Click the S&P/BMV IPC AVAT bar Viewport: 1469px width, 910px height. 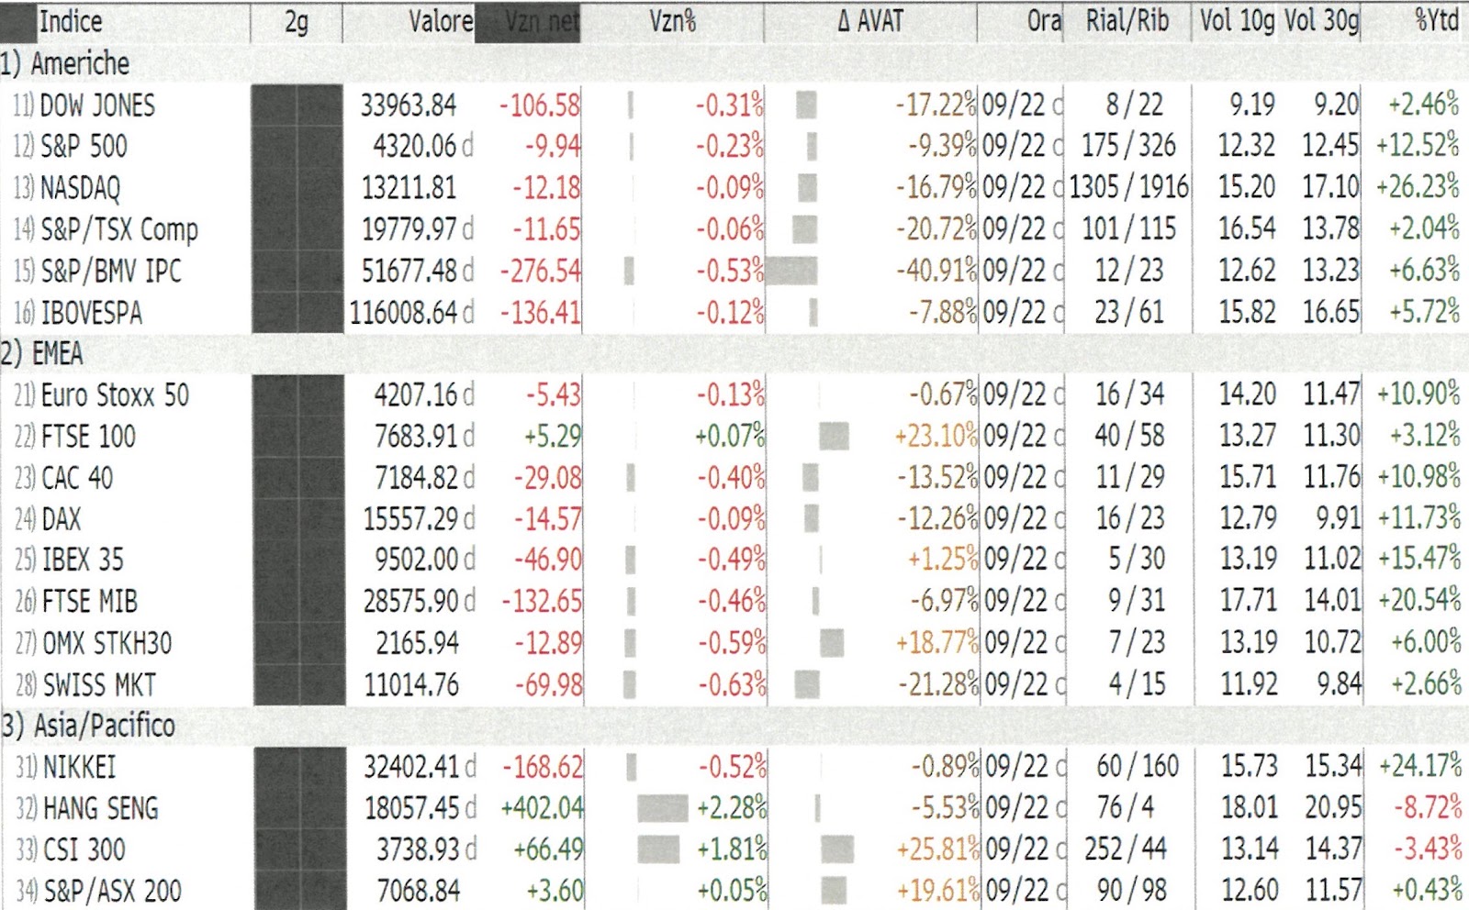791,271
